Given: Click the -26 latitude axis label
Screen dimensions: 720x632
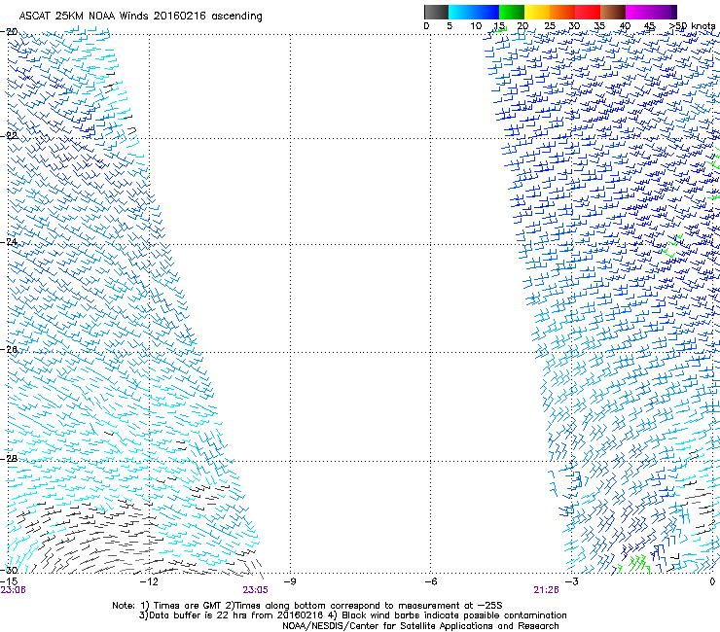Looking at the screenshot, I should coord(9,350).
